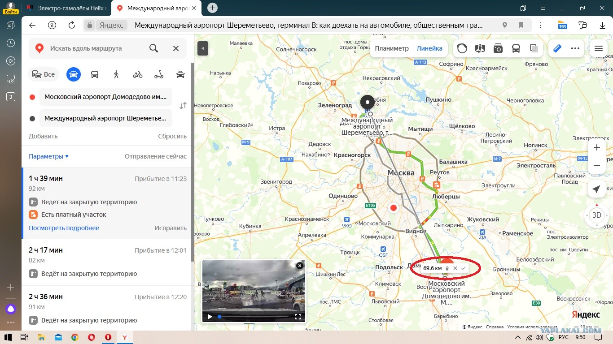
Task: Click the search magnifier in route search
Action: (153, 48)
